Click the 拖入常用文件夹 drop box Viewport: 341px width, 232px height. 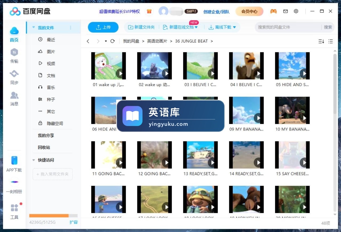point(52,174)
